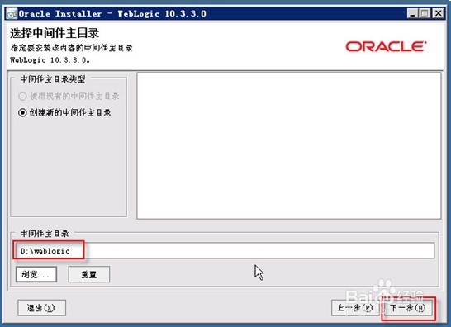Go back with the 上一步(P) button
451x327 pixels.
[355, 308]
